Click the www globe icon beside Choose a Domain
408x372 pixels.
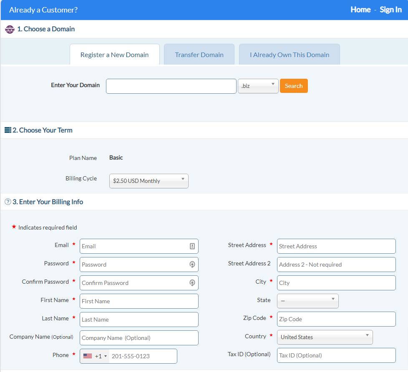click(x=10, y=29)
